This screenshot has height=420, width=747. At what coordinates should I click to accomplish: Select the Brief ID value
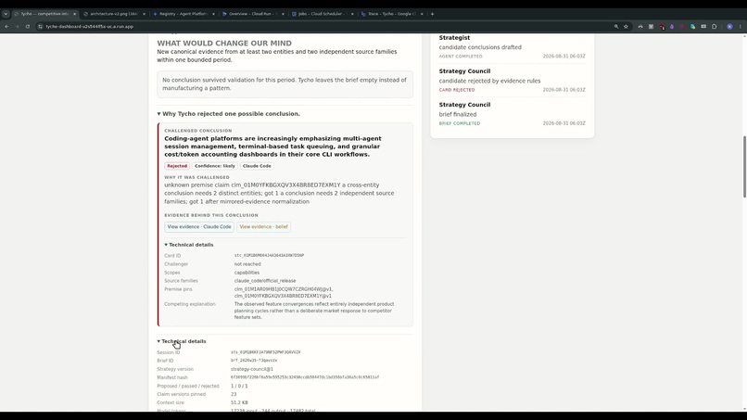pos(254,361)
